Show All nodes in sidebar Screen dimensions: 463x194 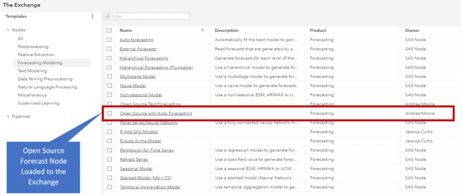point(21,38)
